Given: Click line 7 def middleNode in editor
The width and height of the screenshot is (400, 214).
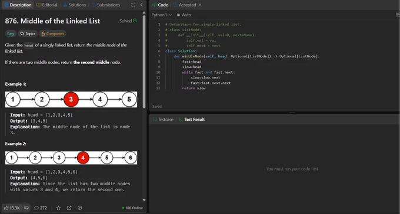Looking at the screenshot, I should (246, 56).
